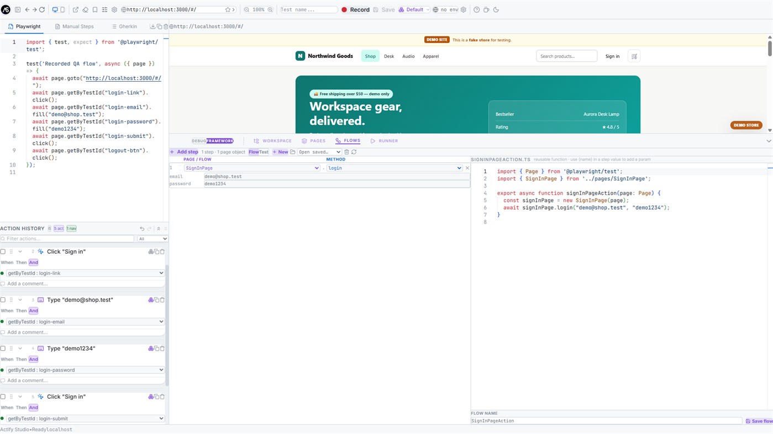Viewport: 773px width, 434px height.
Task: Select the desktop viewport icon
Action: 55,10
